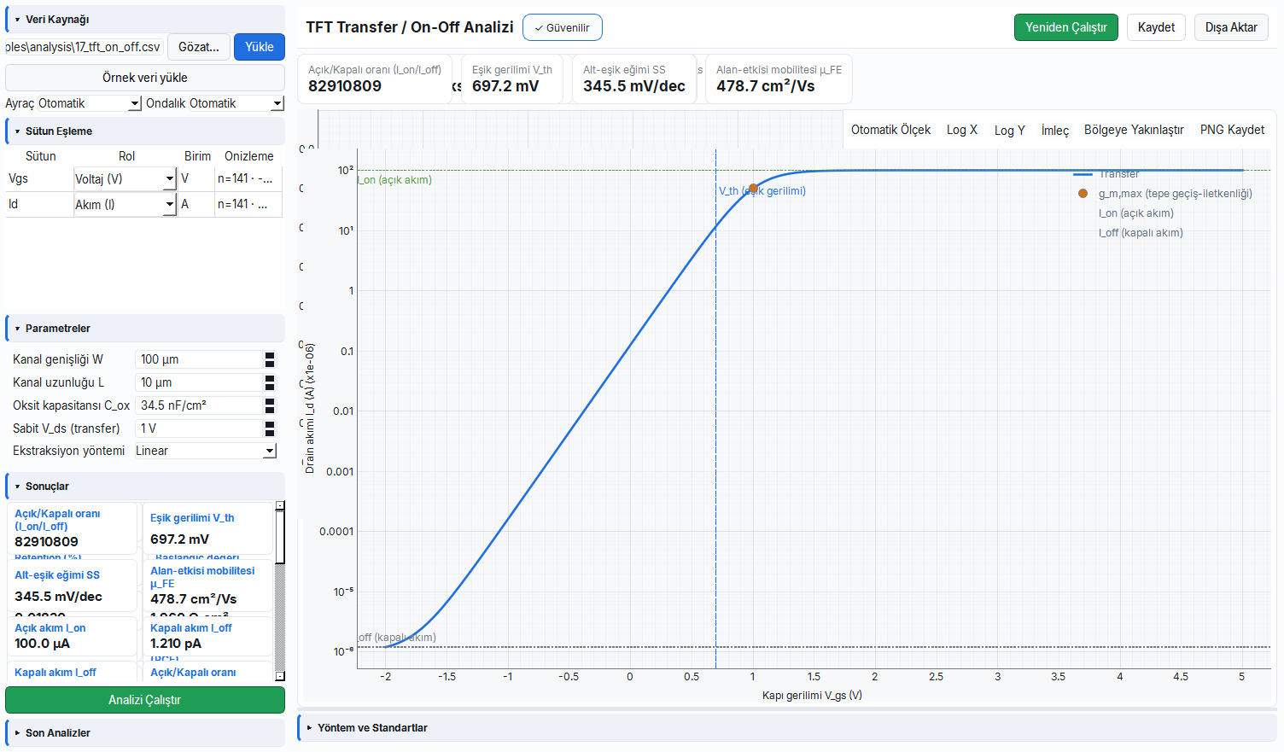
Task: Collapse the Veri Kaynağı section
Action: click(x=145, y=19)
